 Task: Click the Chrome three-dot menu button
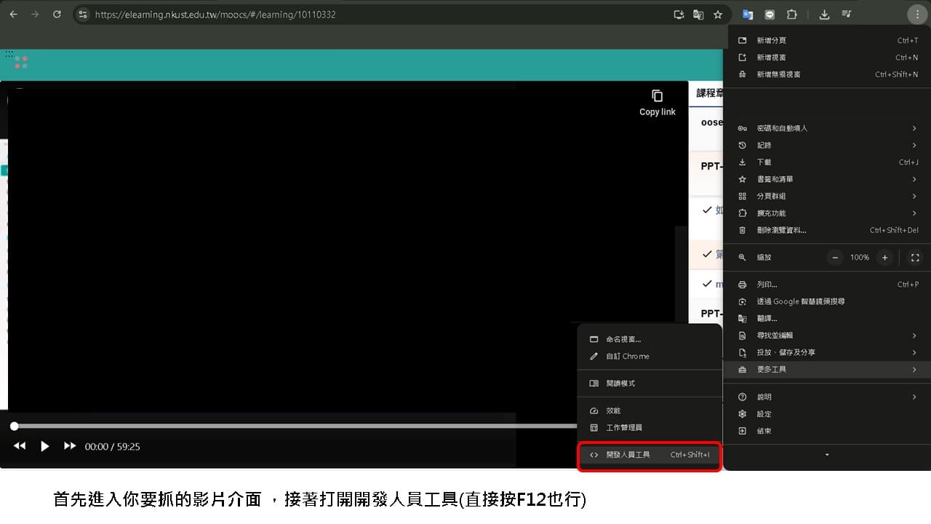click(x=917, y=15)
